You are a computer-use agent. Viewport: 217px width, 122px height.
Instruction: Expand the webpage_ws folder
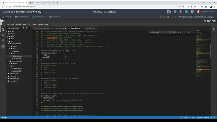click(13, 81)
